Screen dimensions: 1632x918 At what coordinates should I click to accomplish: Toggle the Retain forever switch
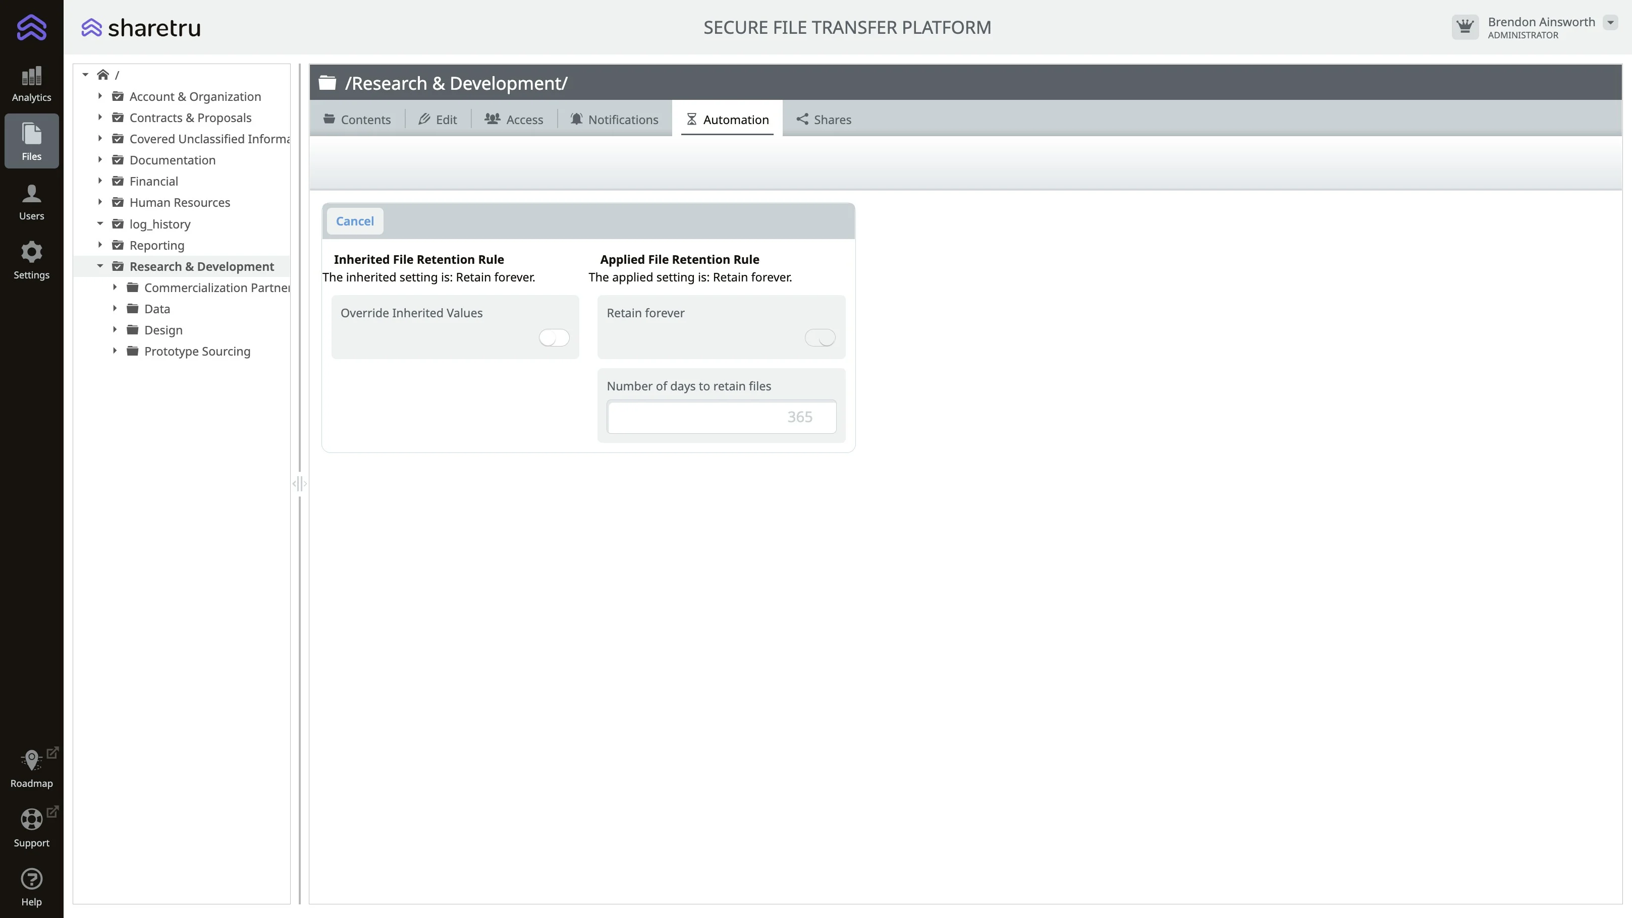point(820,337)
